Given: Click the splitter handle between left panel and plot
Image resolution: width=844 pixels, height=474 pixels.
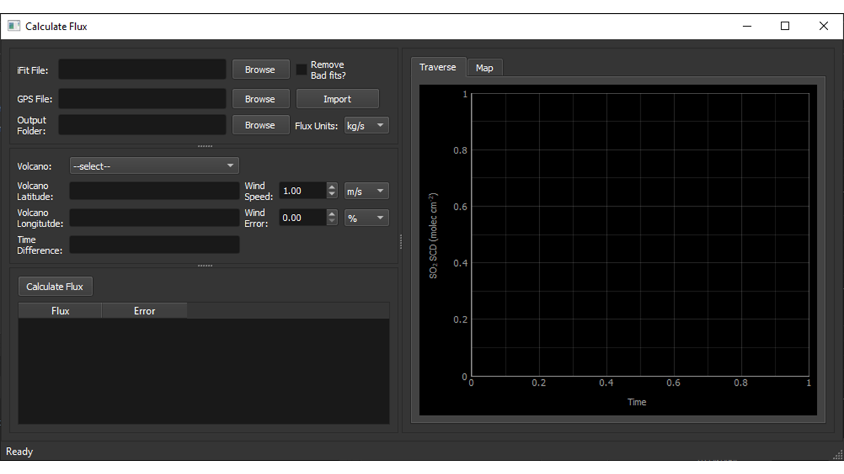Looking at the screenshot, I should 401,242.
